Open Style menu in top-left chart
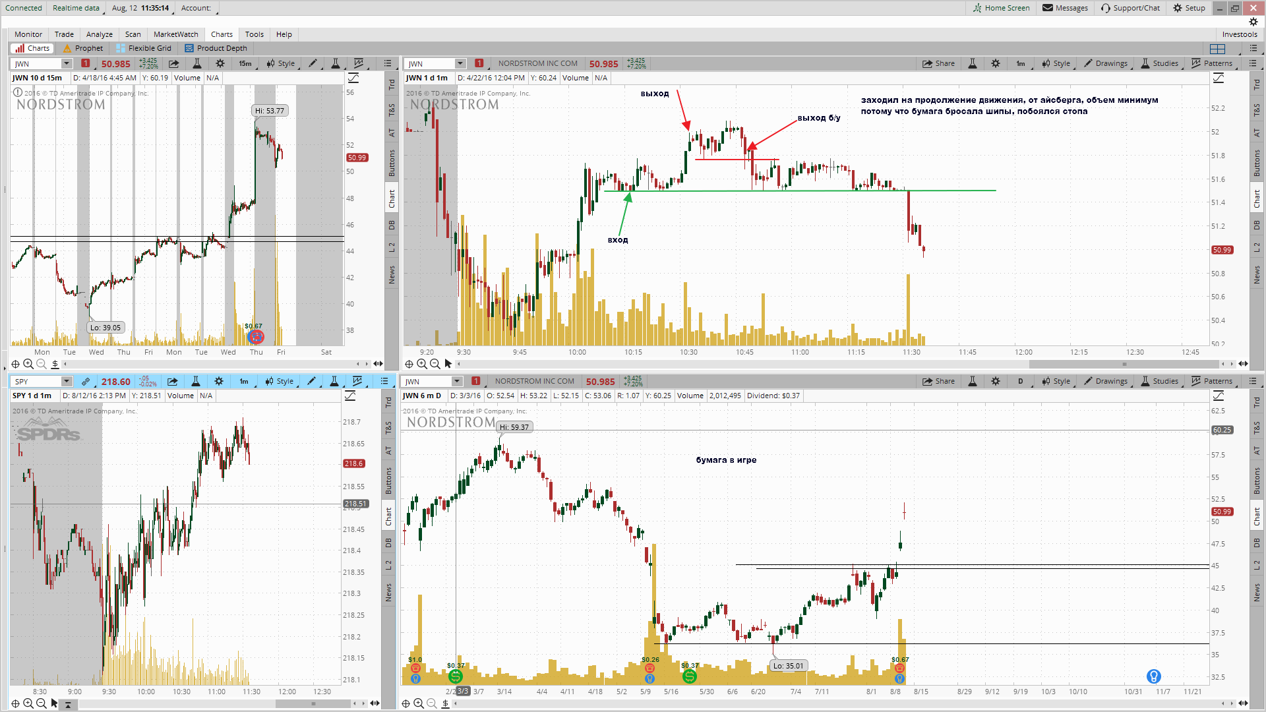This screenshot has height=712, width=1266. click(x=282, y=63)
